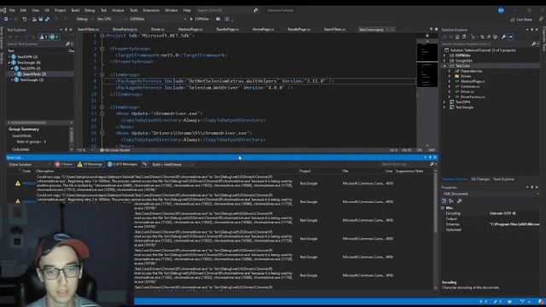Click Solution Explorer Home icon
This screenshot has height=307, width=546.
(x=457, y=37)
